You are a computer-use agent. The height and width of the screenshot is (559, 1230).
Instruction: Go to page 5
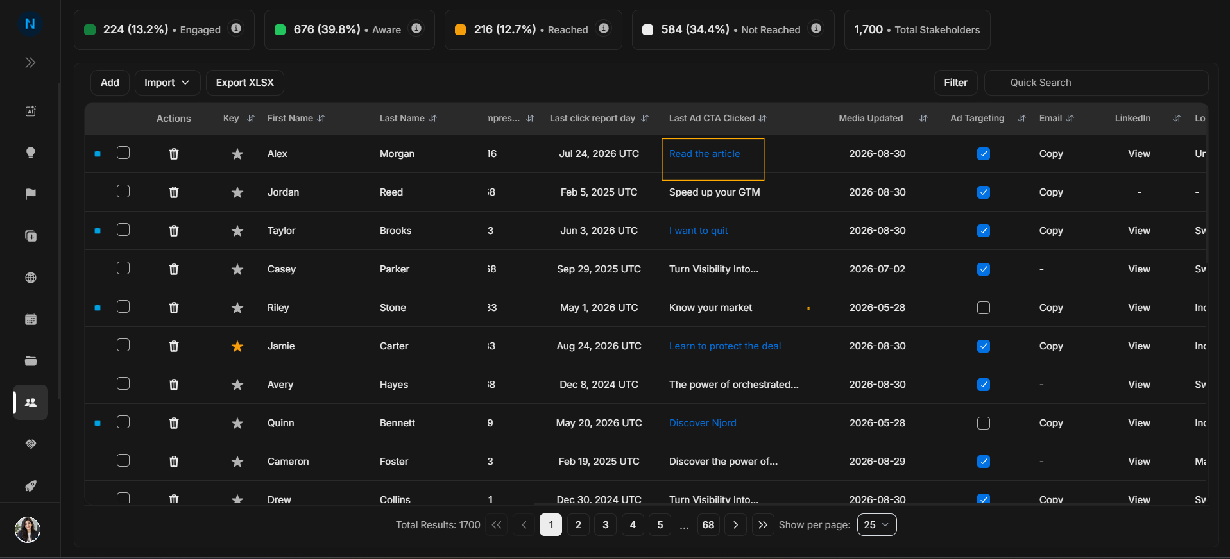tap(660, 525)
